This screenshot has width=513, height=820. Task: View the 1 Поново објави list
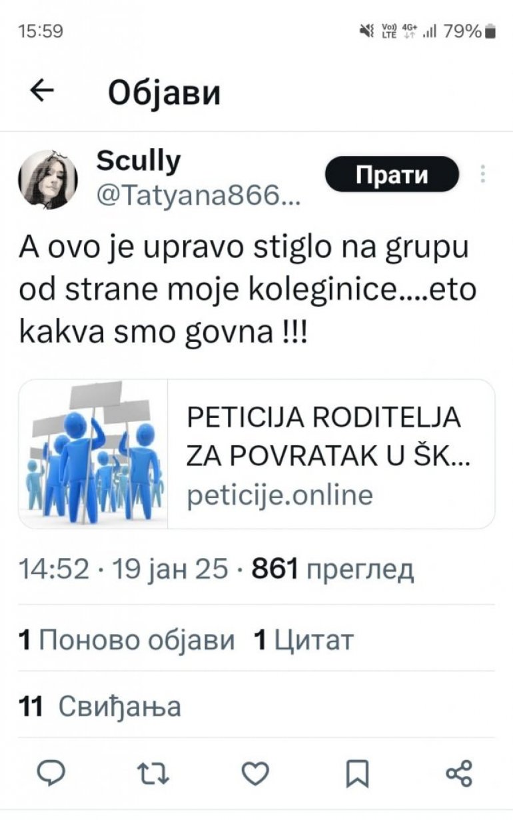[x=127, y=641]
